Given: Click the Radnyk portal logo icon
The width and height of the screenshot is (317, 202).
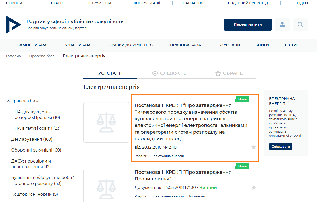Looking at the screenshot, I should click(13, 25).
